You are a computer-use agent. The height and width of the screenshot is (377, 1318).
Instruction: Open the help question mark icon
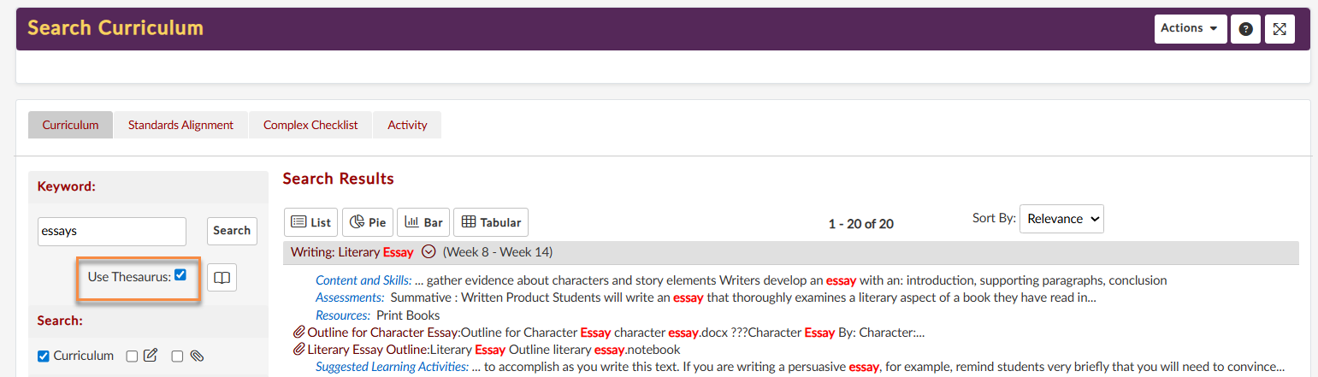click(x=1246, y=29)
